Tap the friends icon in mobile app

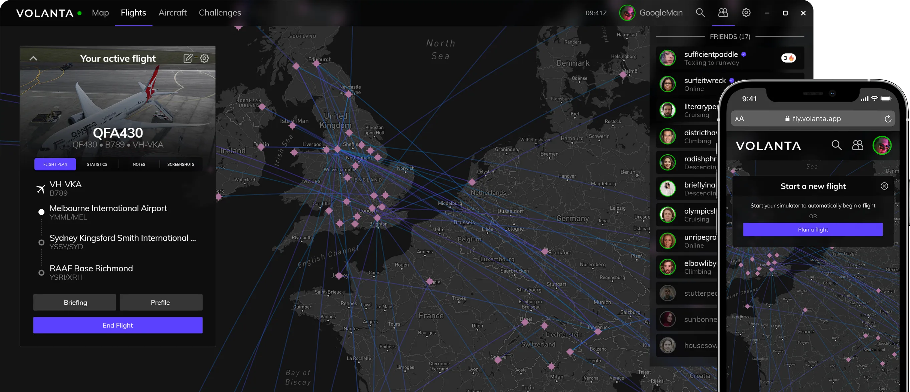coord(857,145)
